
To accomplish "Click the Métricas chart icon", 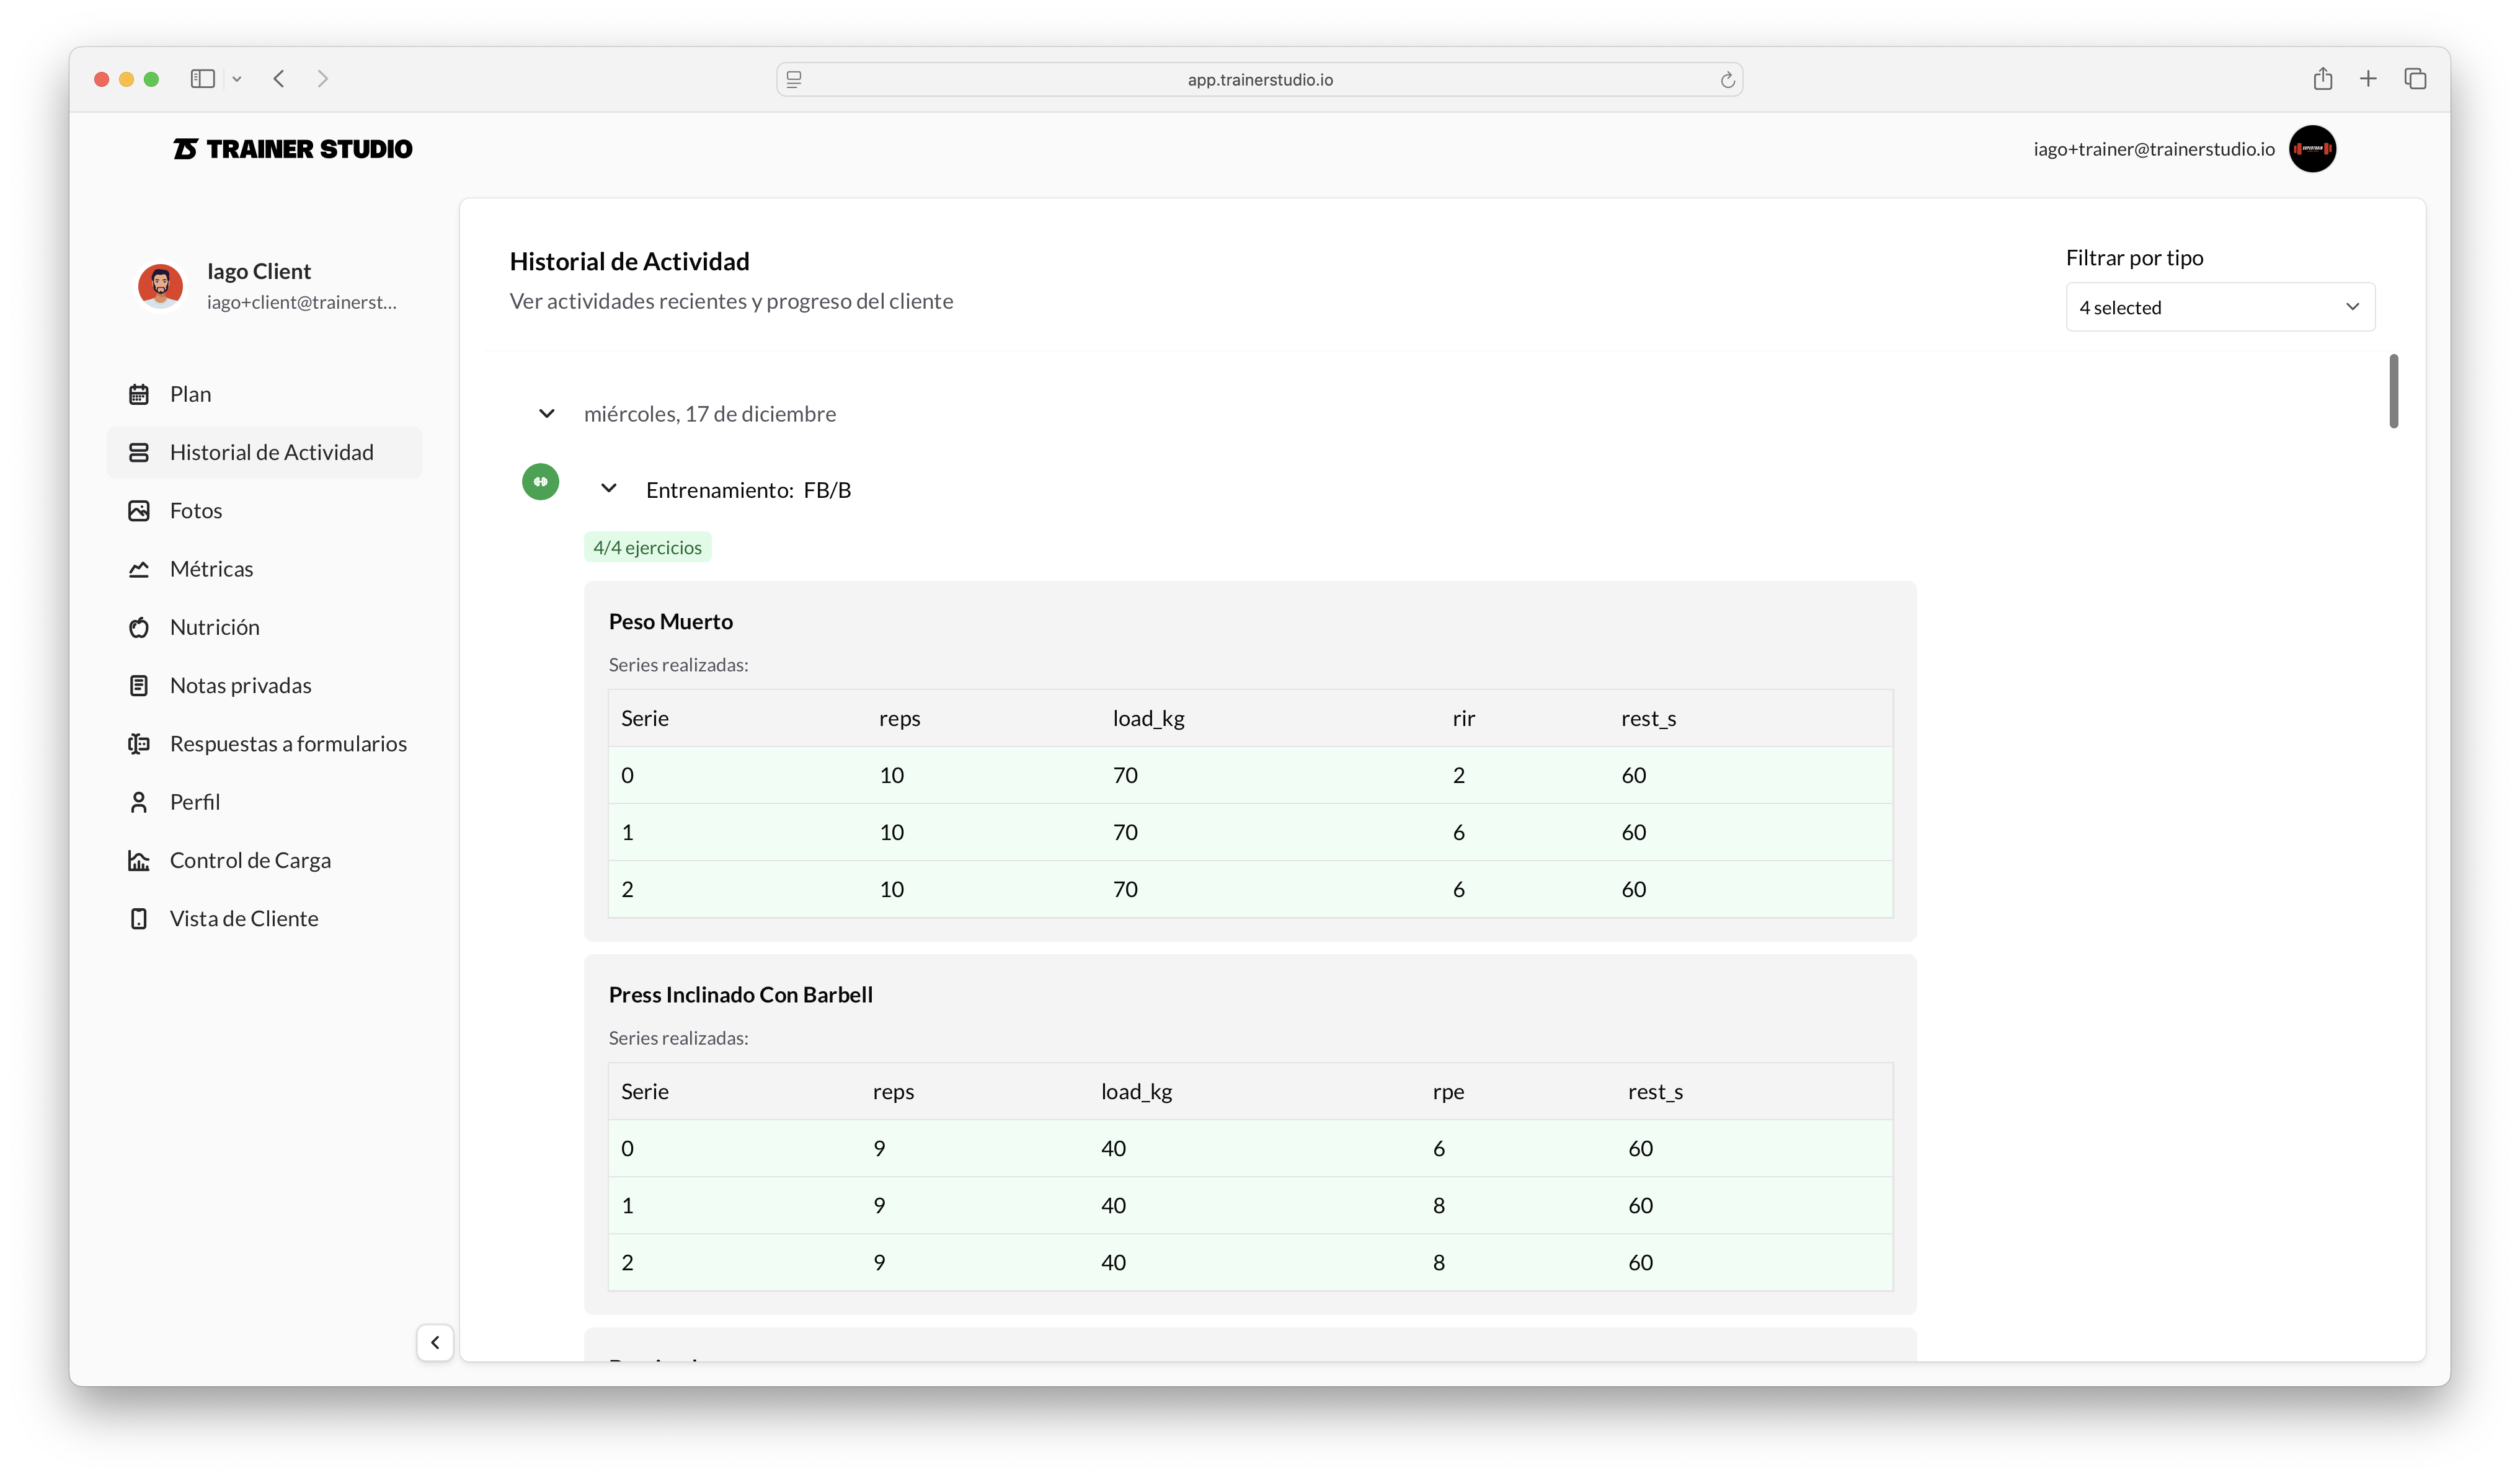I will [139, 569].
